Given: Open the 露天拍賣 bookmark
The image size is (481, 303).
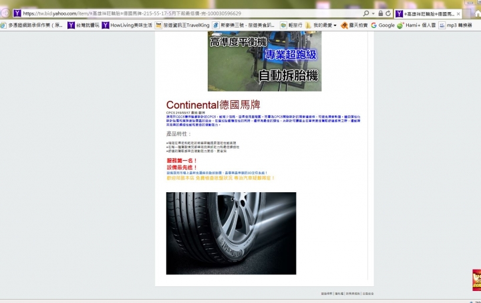Looking at the screenshot, I should pos(358,25).
